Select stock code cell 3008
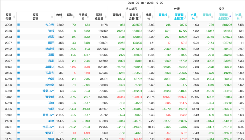245x140 pixels. (x=8, y=25)
